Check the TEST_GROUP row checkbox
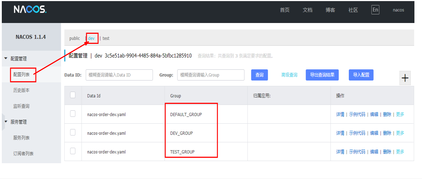 [x=72, y=151]
